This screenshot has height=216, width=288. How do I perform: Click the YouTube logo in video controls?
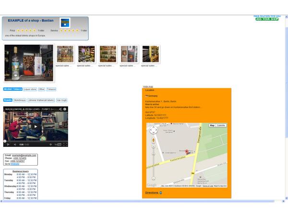tap(58, 144)
